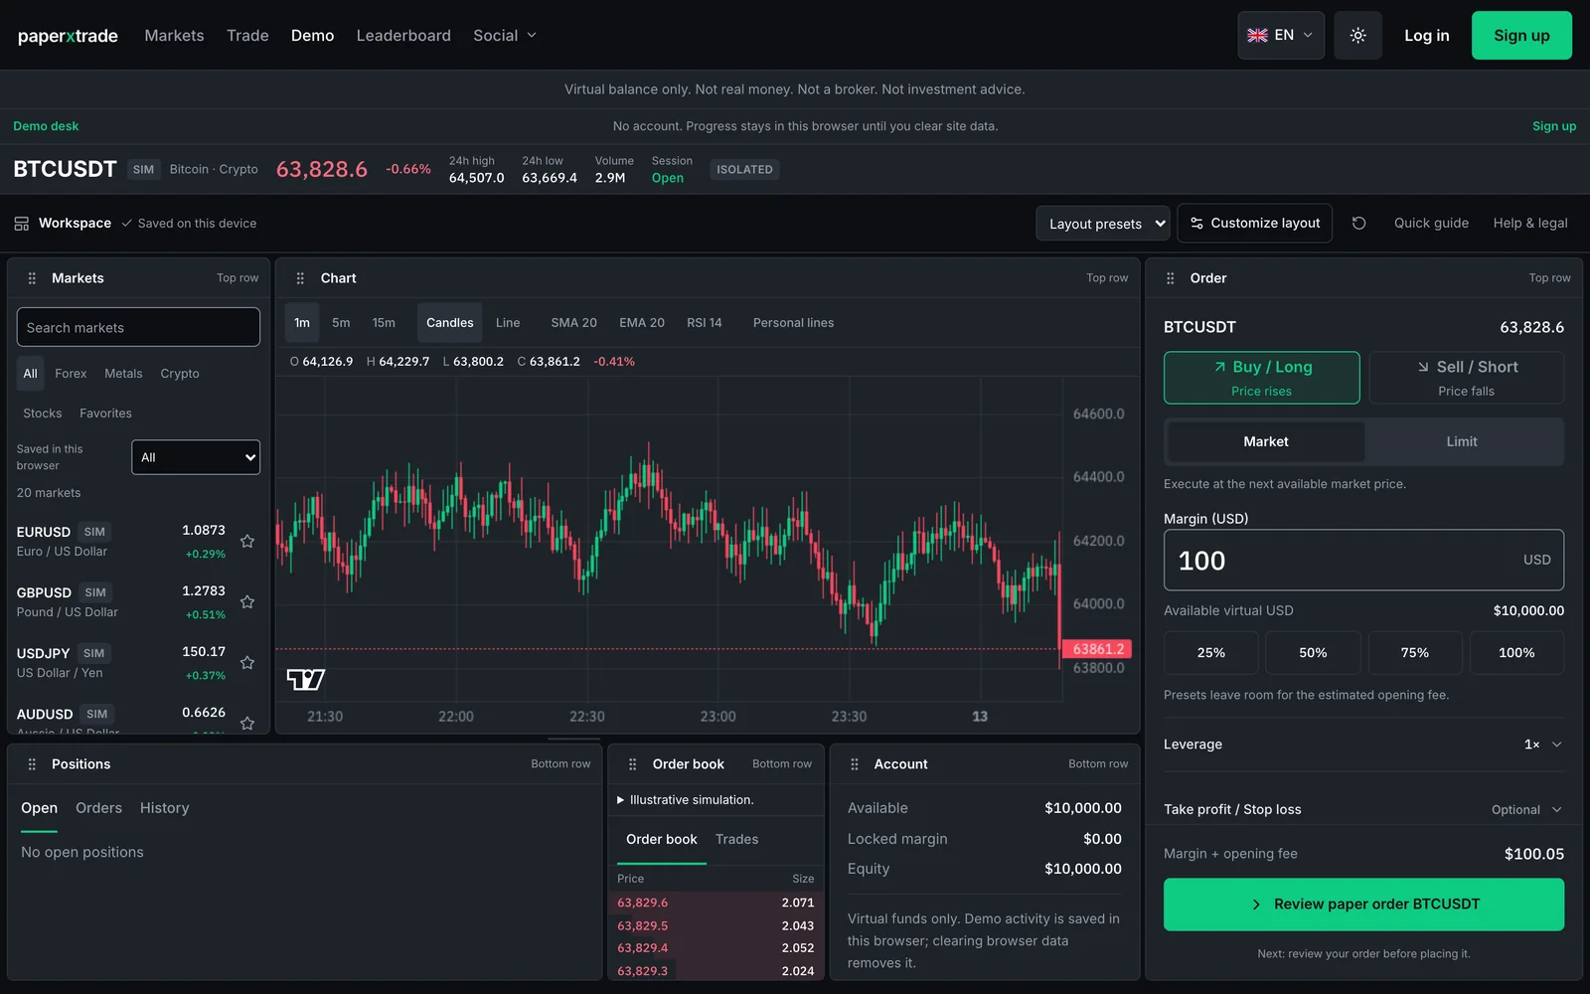Open the paperxtrade home logo
Viewport: 1590px width, 994px height.
[68, 36]
